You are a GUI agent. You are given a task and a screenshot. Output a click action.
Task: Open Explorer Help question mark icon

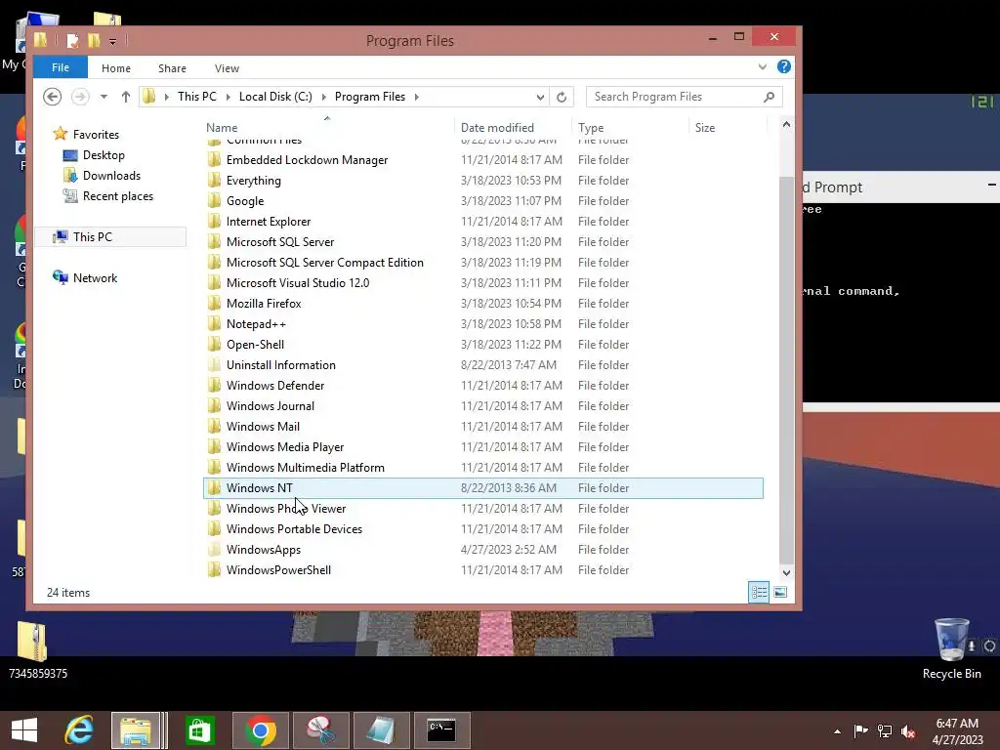pyautogui.click(x=784, y=67)
